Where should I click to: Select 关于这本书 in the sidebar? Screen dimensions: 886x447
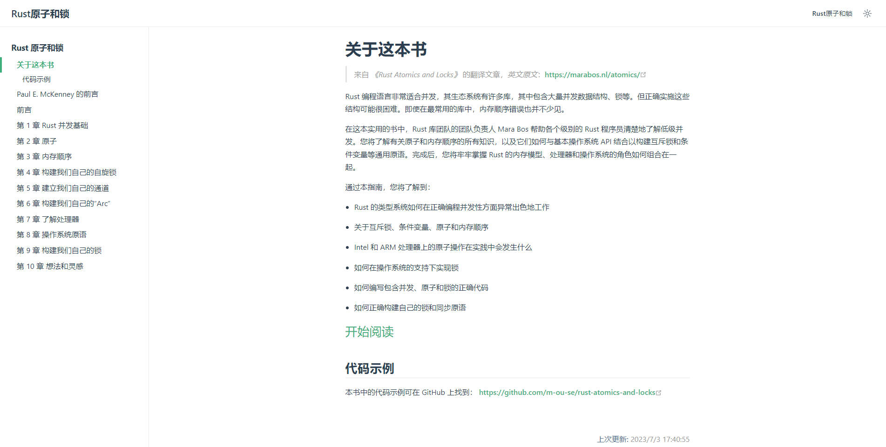point(35,65)
